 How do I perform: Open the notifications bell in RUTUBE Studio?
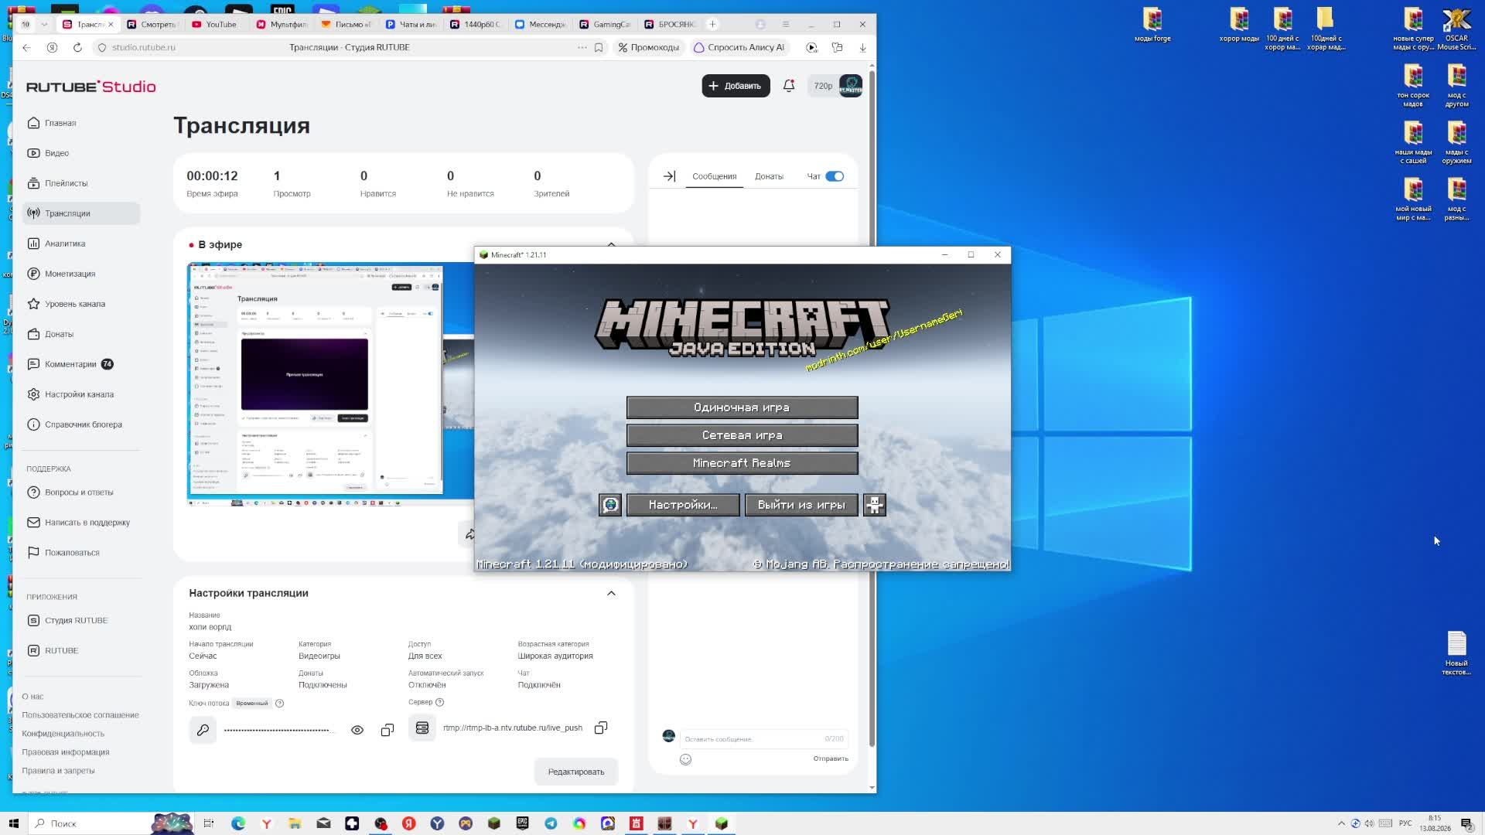click(x=789, y=86)
